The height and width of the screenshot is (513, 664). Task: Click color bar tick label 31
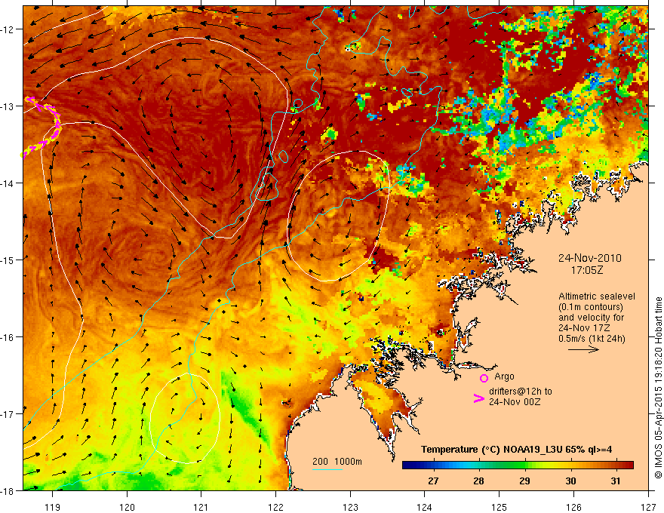[x=615, y=481]
